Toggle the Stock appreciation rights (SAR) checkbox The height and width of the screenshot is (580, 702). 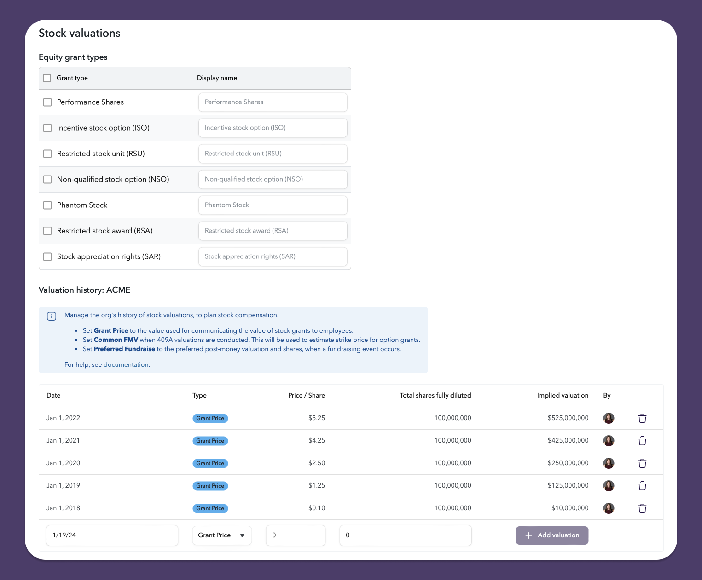pyautogui.click(x=47, y=256)
